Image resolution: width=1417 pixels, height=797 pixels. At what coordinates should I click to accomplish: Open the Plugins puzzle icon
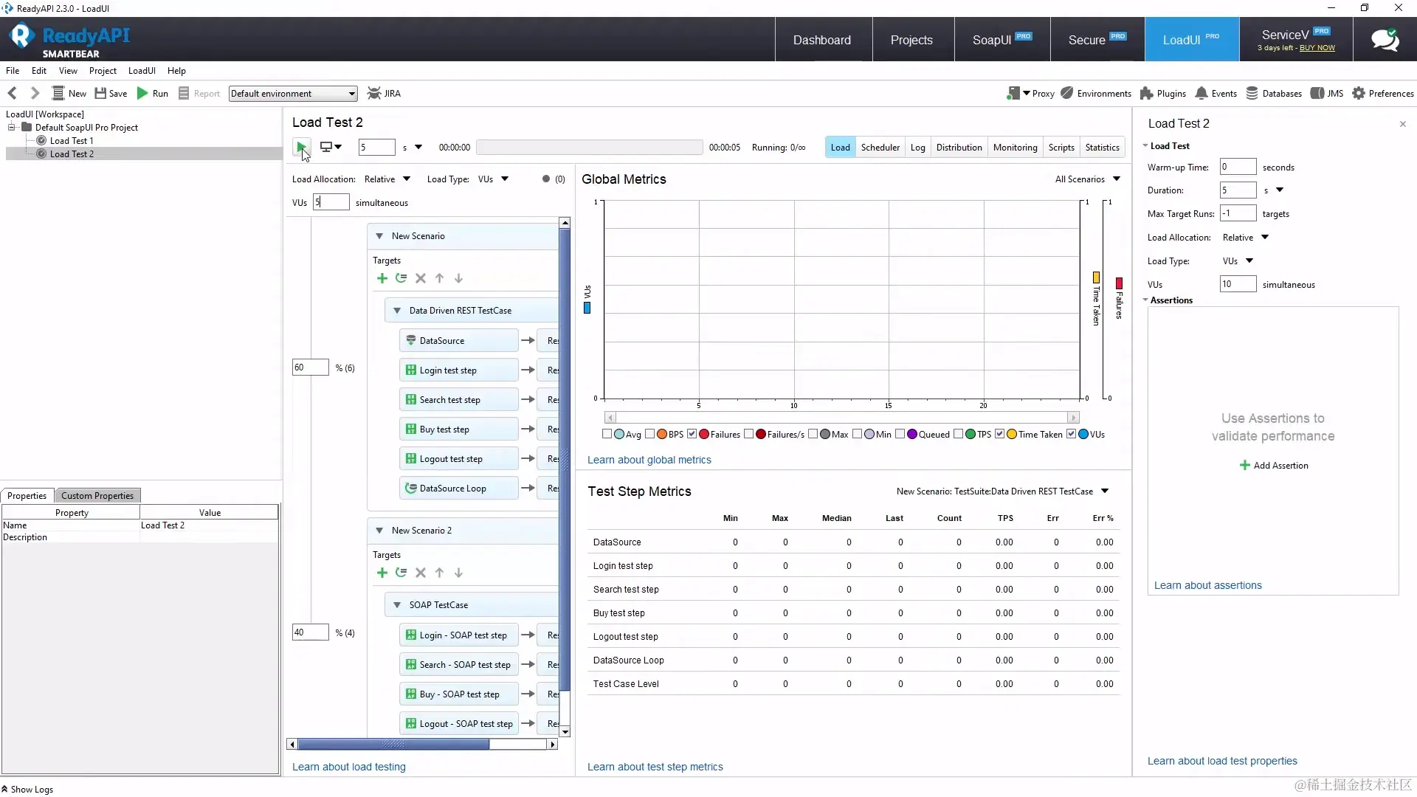click(1146, 94)
